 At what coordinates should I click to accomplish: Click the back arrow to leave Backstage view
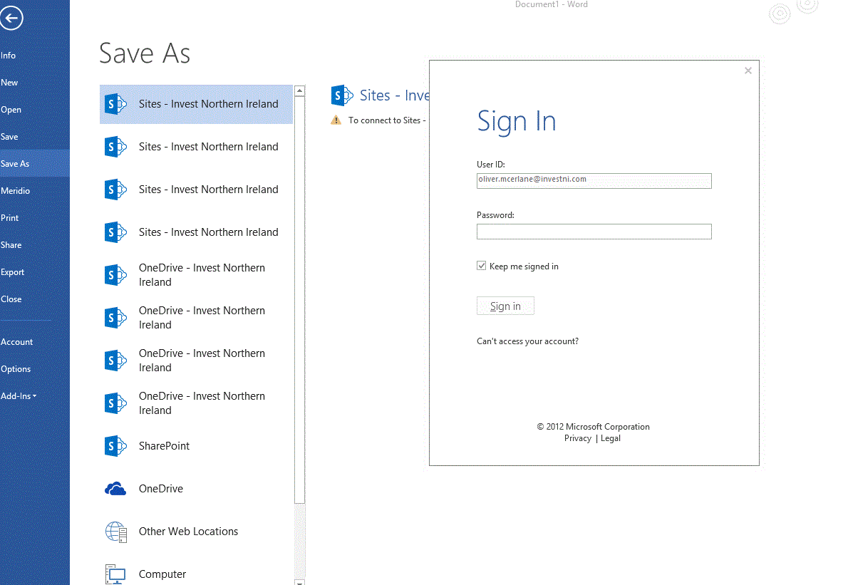click(11, 18)
